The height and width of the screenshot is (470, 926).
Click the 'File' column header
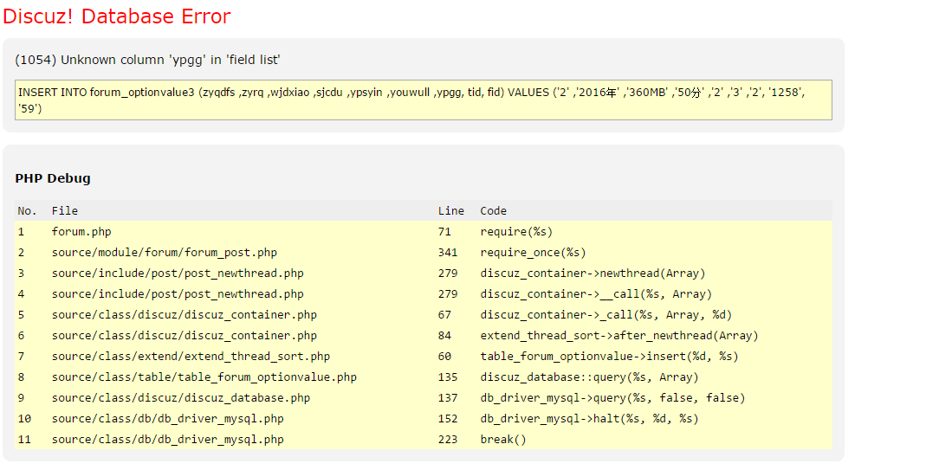tap(64, 211)
